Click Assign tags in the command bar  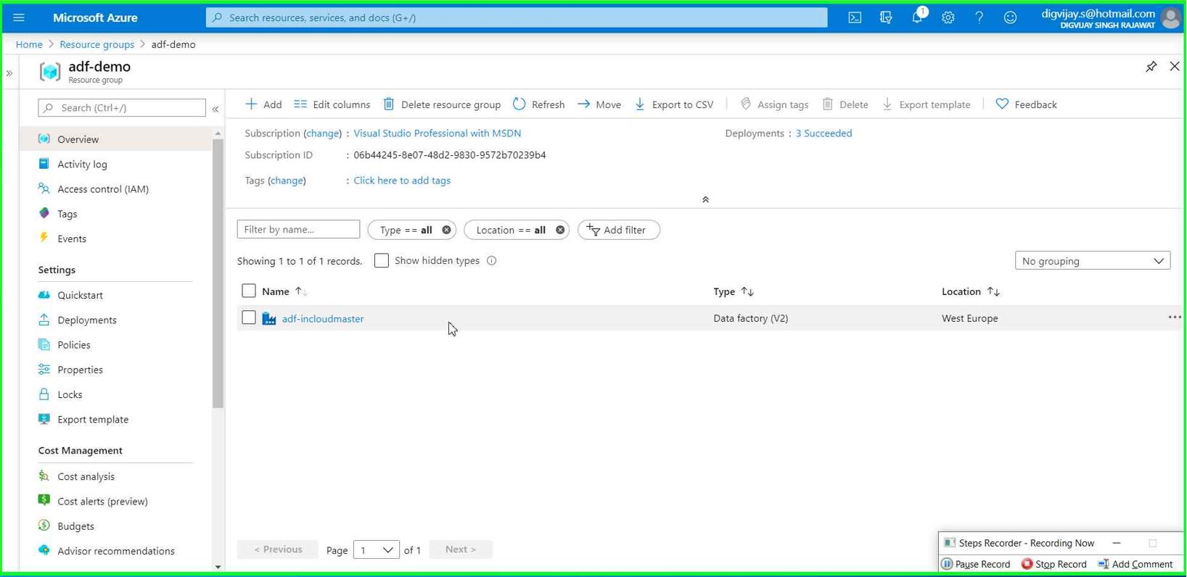(774, 104)
